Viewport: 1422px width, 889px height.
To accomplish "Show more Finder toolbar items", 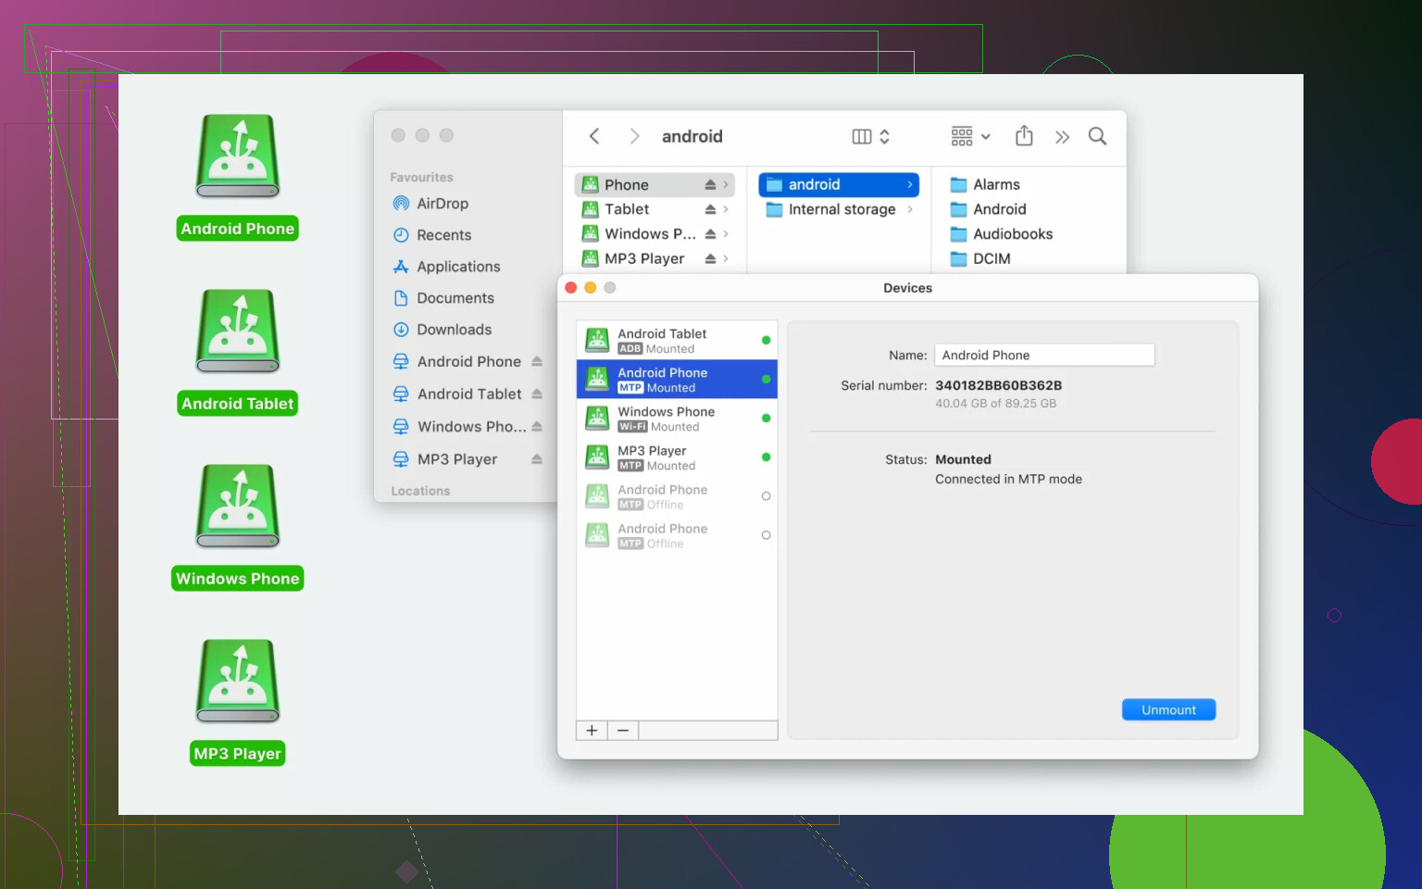I will 1062,137.
